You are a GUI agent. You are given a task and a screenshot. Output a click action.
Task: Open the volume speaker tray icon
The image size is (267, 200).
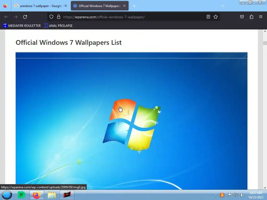242,195
